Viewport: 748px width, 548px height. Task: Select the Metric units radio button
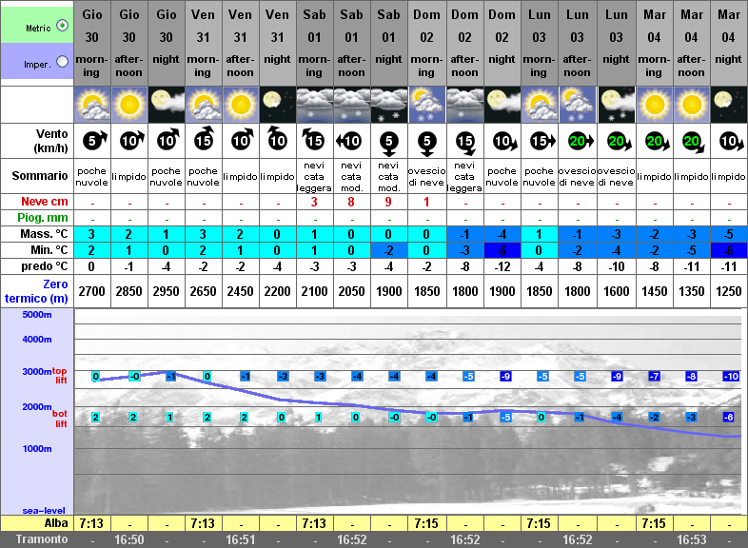[63, 26]
